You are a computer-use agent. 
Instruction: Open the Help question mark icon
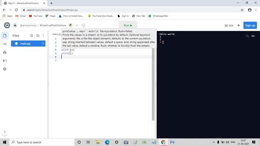pos(4,132)
